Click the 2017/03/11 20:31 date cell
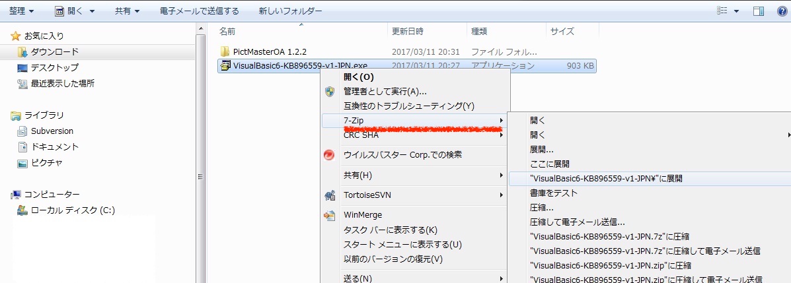Screen dimensions: 791x283 click(426, 51)
